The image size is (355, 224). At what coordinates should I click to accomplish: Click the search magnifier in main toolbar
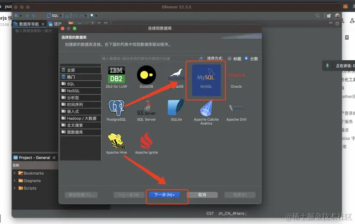click(92, 15)
